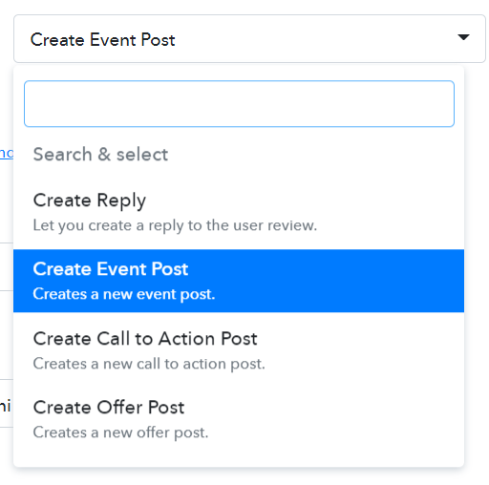Click the Create Call to Action title text
The width and height of the screenshot is (489, 485).
pos(145,338)
